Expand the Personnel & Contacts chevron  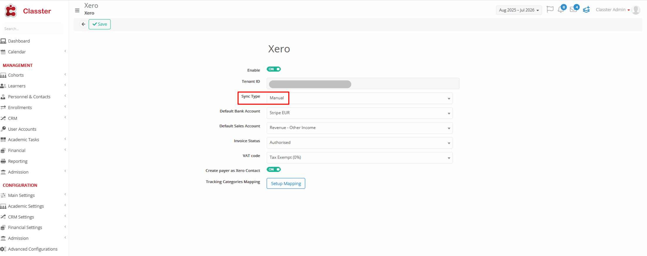click(65, 96)
